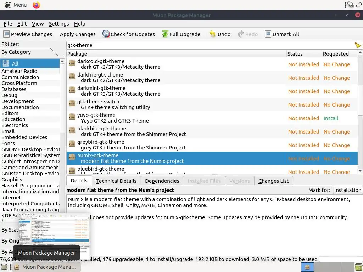Image resolution: width=363 pixels, height=272 pixels.
Task: Open the Menu launcher foot icon
Action: 8,5
